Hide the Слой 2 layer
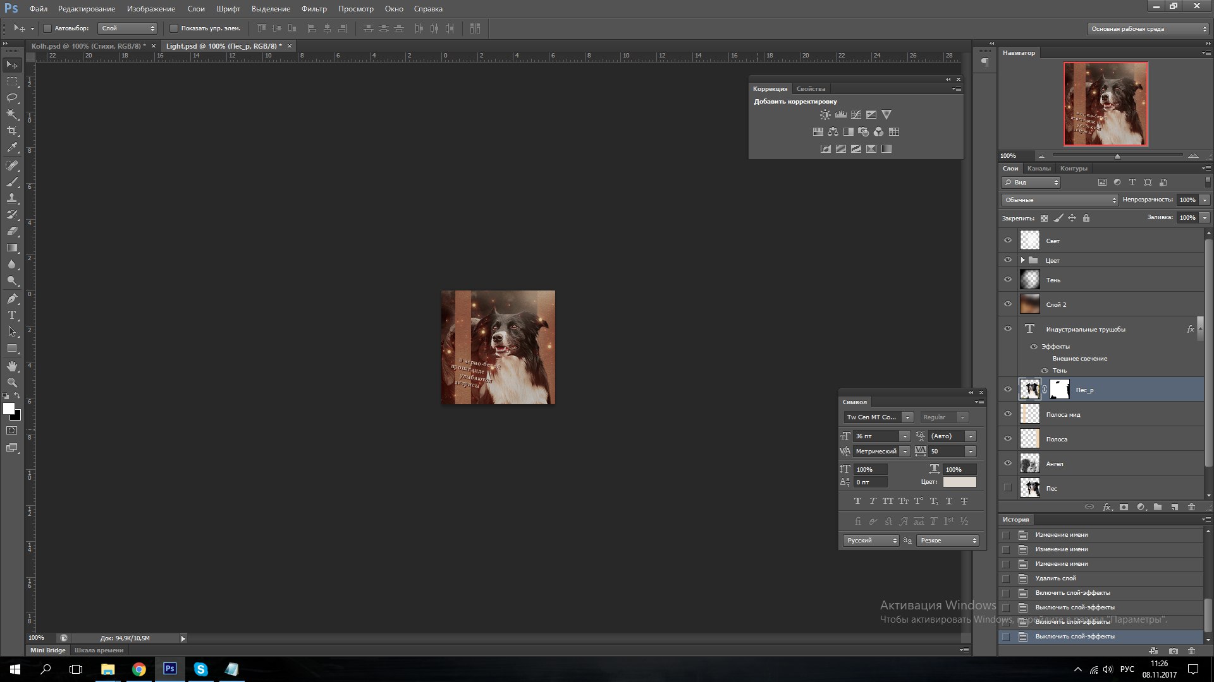Screen dimensions: 1214x682 click(x=1008, y=304)
